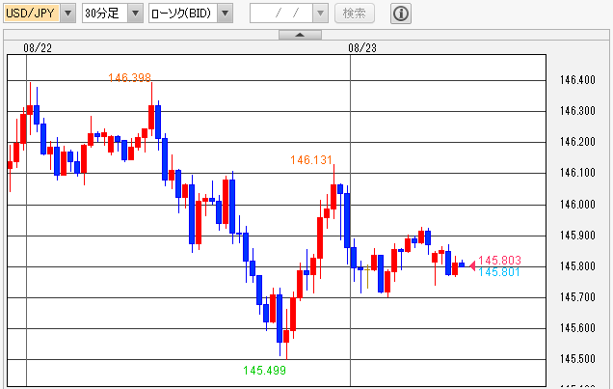Click the 145.900 axis value
613x389 pixels.
(x=577, y=236)
